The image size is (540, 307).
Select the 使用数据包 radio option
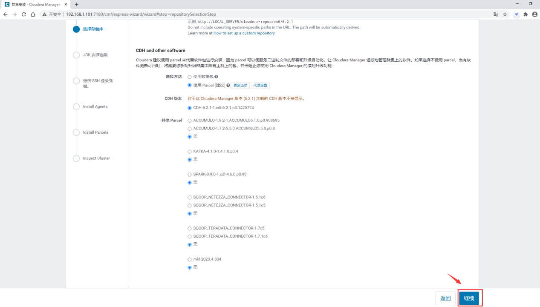pos(190,77)
